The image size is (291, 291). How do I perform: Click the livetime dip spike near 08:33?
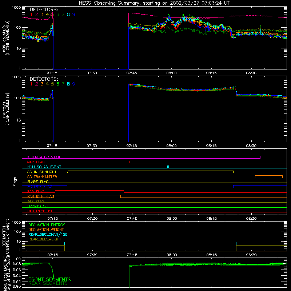tap(260, 268)
